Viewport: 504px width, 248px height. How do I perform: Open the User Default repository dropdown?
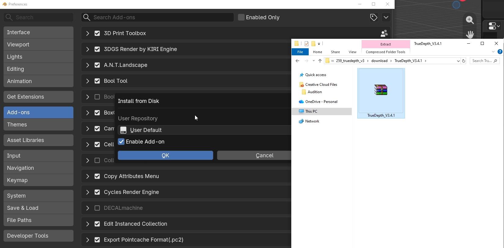coord(204,130)
